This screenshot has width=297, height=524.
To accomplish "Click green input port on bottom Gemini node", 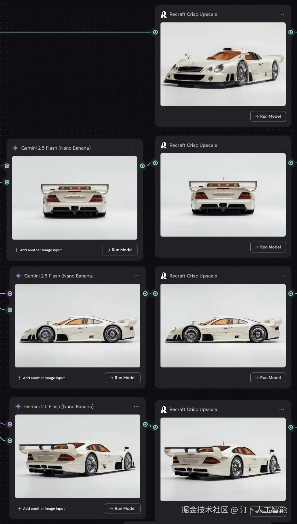I will click(10, 441).
